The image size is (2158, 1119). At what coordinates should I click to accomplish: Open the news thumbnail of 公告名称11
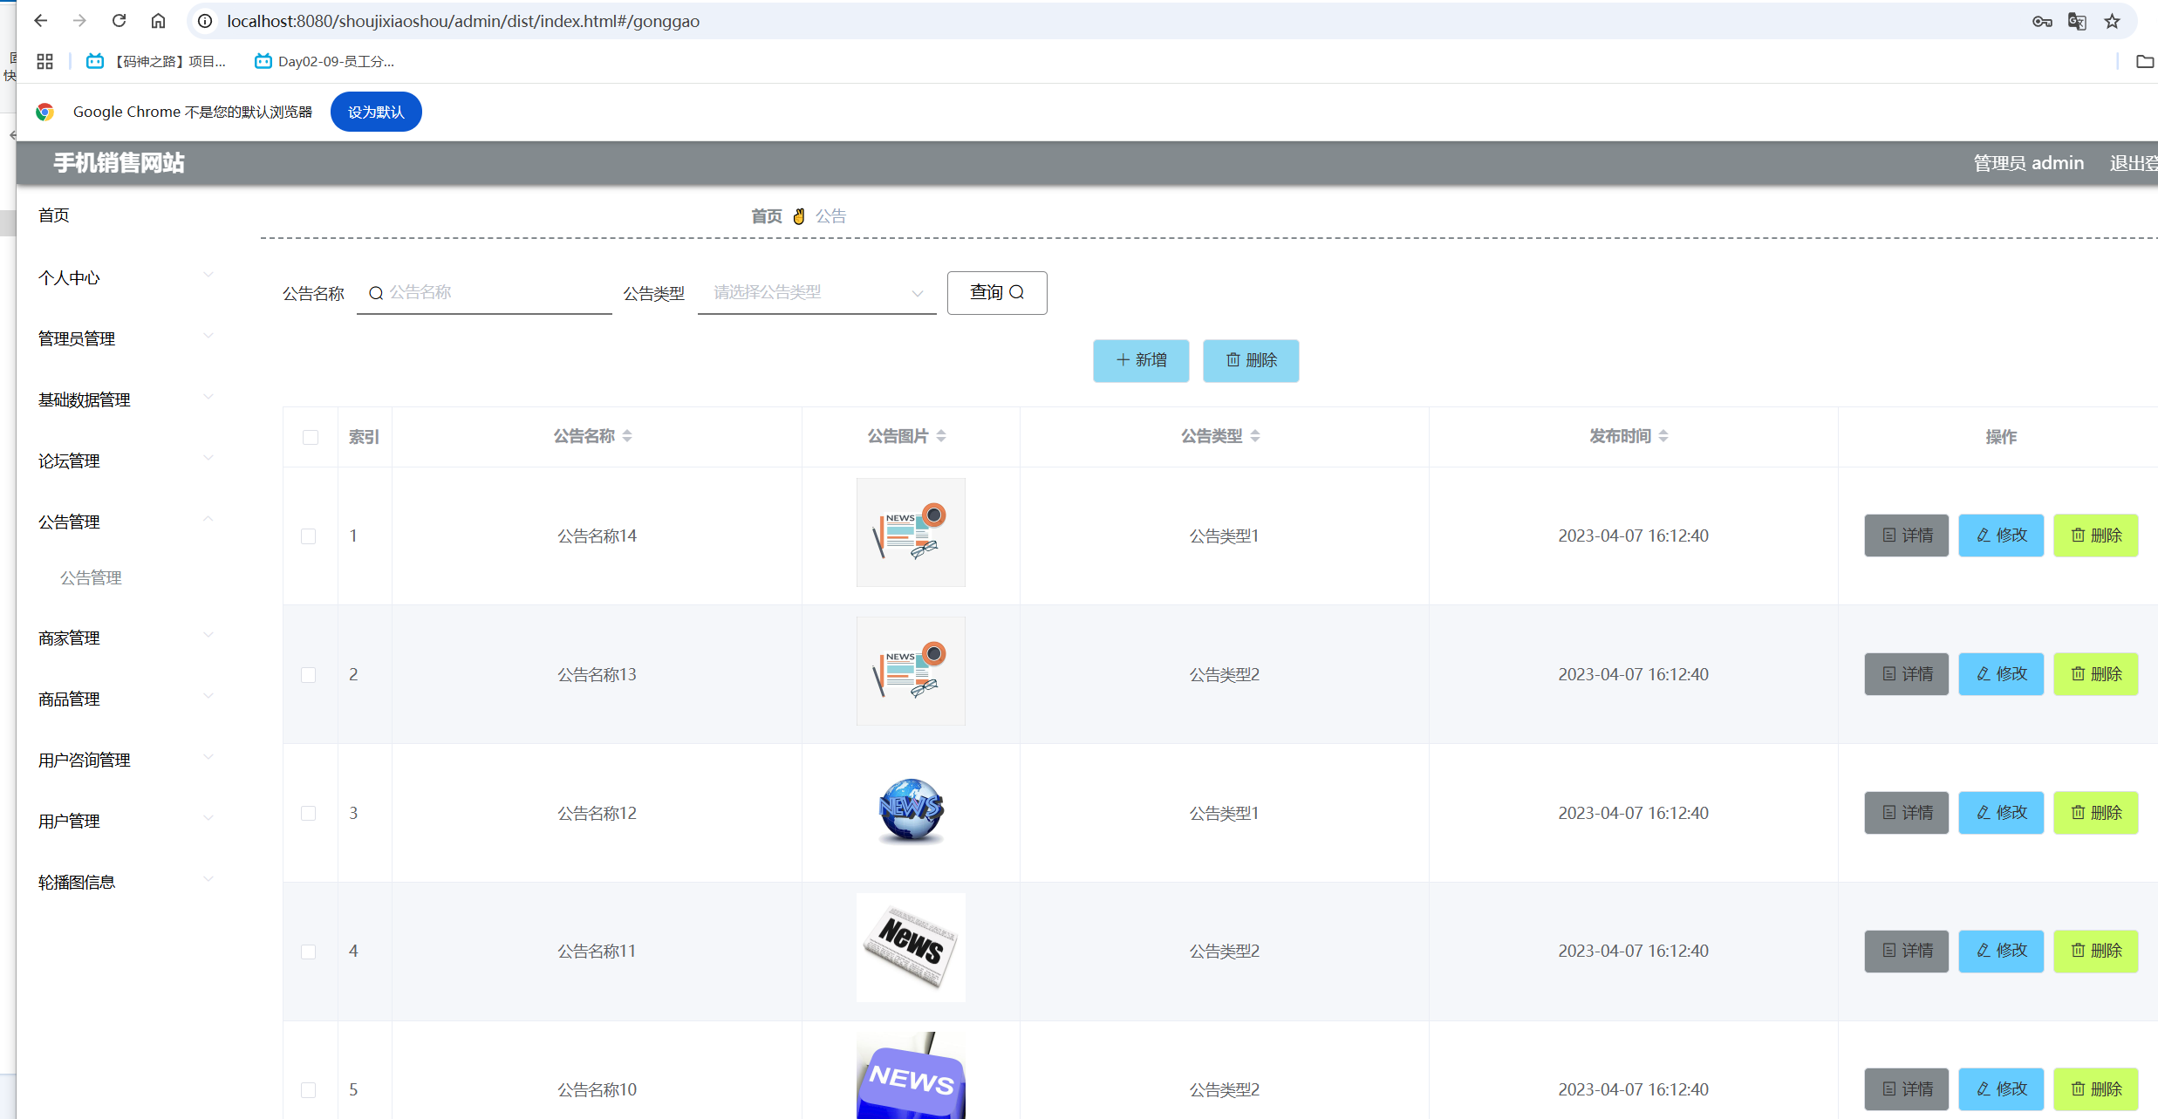pyautogui.click(x=910, y=948)
